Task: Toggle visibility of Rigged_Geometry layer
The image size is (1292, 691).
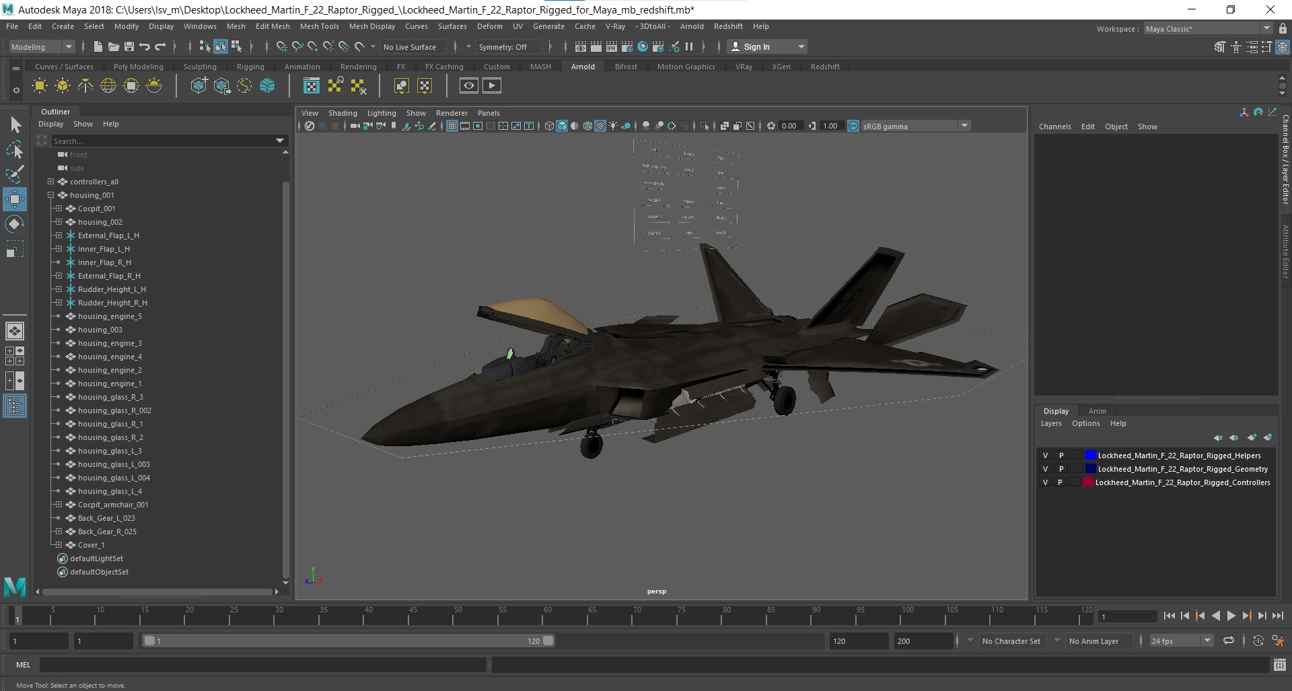Action: tap(1045, 469)
